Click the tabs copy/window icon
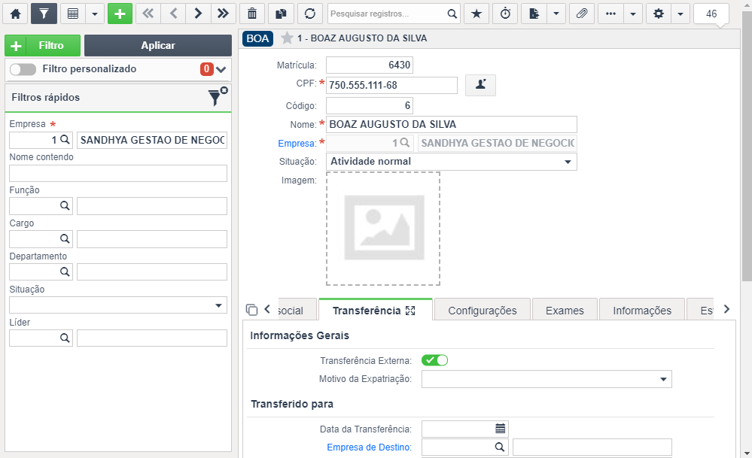The image size is (752, 458). coord(251,310)
